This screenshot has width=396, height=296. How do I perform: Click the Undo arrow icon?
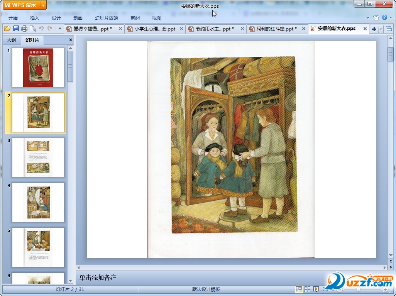[x=41, y=29]
